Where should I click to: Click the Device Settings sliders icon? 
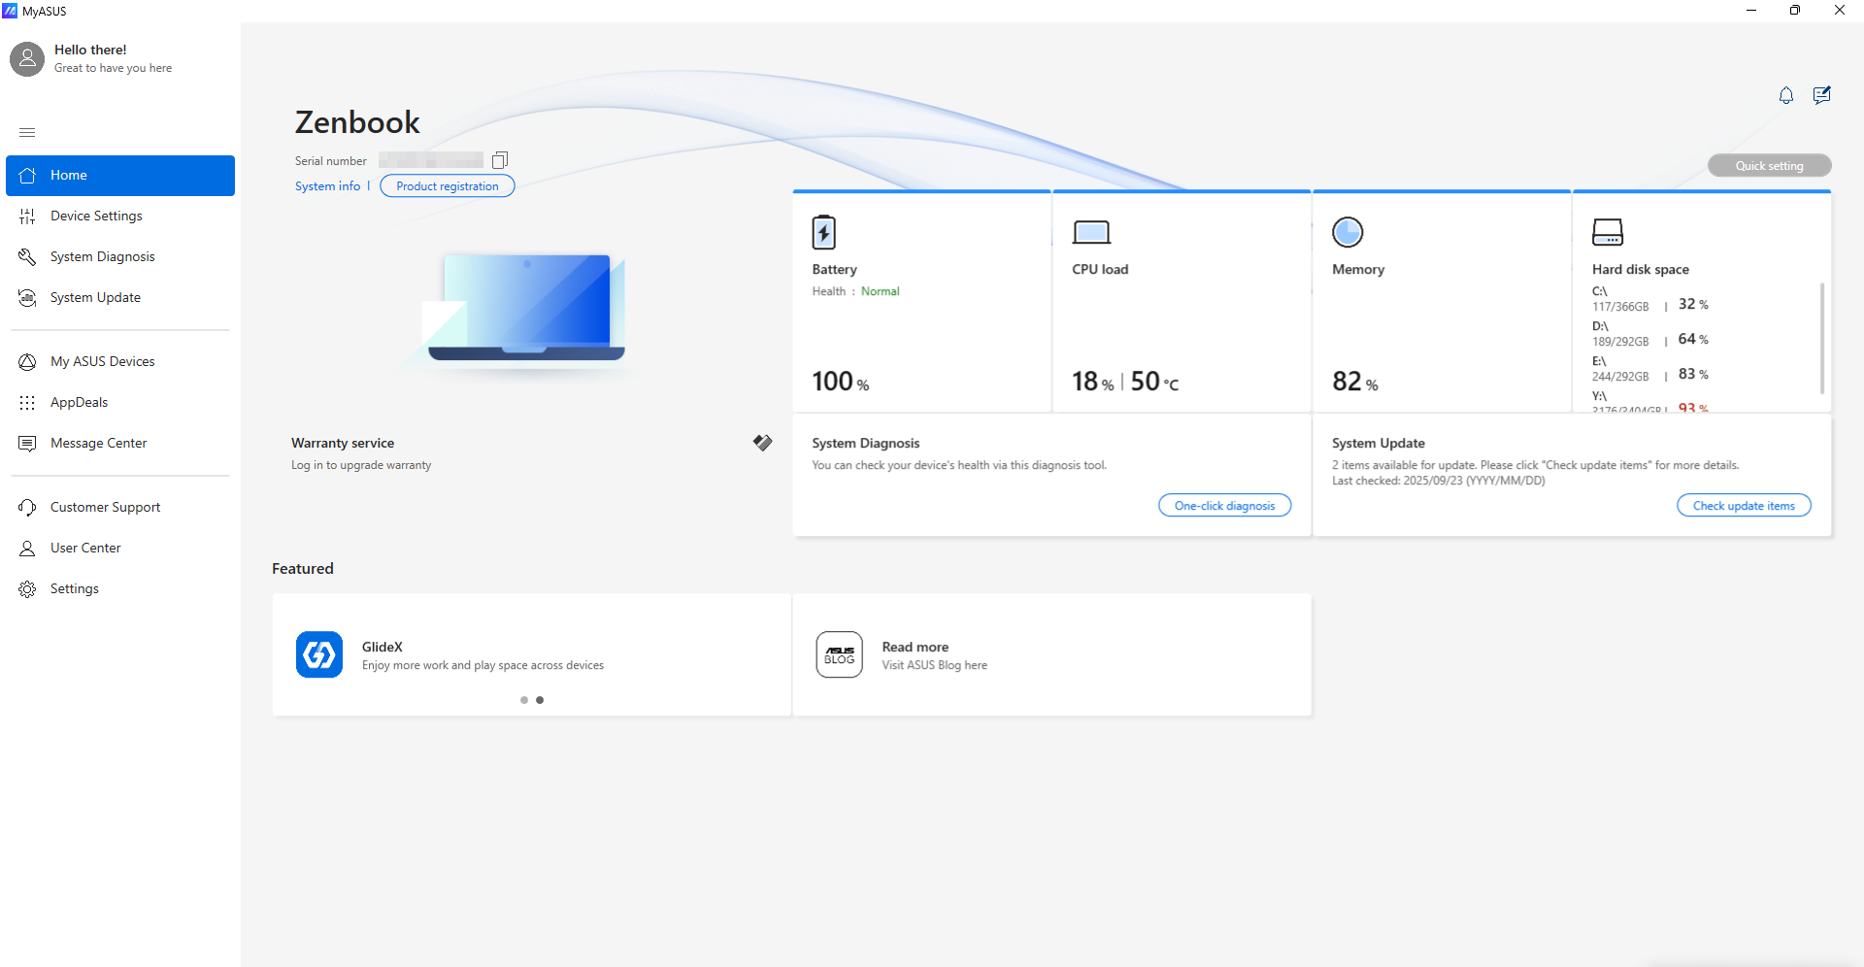coord(27,216)
